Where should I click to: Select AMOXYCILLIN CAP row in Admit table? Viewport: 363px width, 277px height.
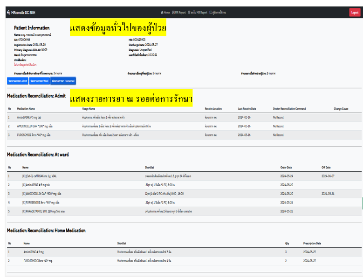click(x=34, y=126)
